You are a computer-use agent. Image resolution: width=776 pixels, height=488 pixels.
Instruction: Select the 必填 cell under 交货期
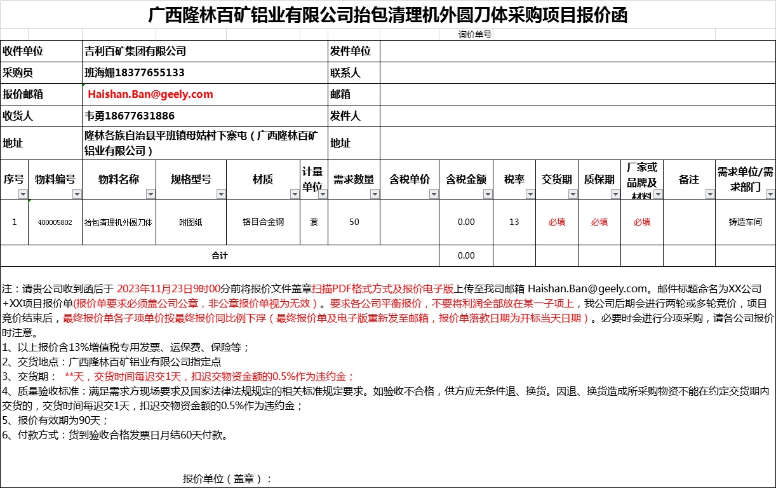pyautogui.click(x=557, y=222)
